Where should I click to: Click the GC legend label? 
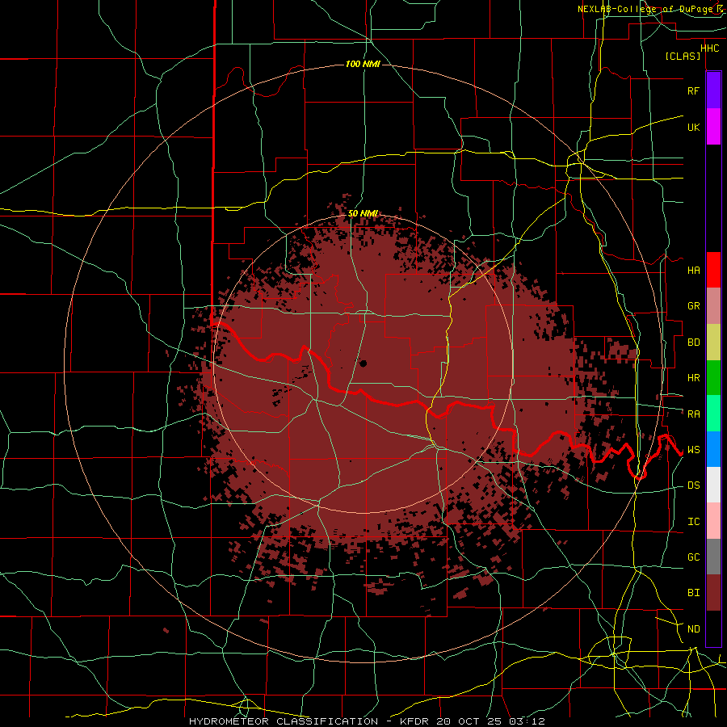pos(693,557)
